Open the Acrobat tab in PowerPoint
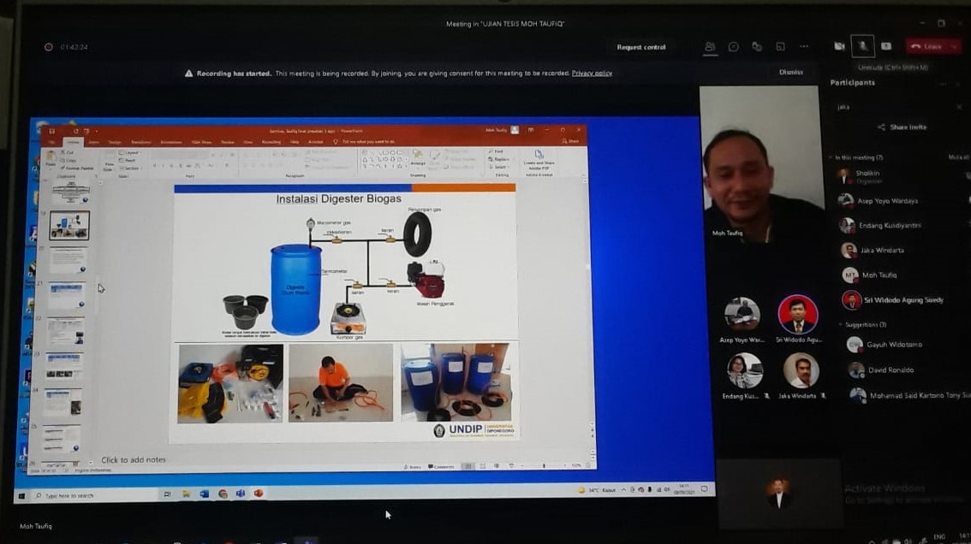Screen dimensions: 971x544 click(x=315, y=142)
